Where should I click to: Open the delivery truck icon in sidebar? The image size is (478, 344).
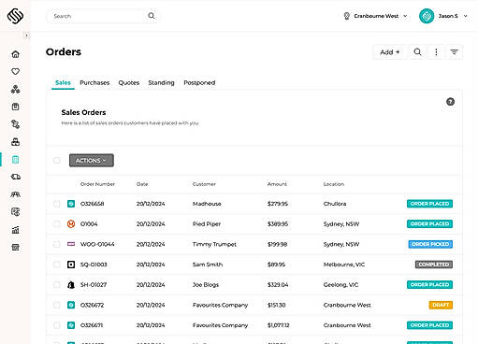pyautogui.click(x=15, y=177)
